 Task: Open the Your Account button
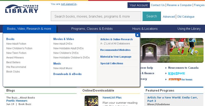pyautogui.click(x=138, y=5)
